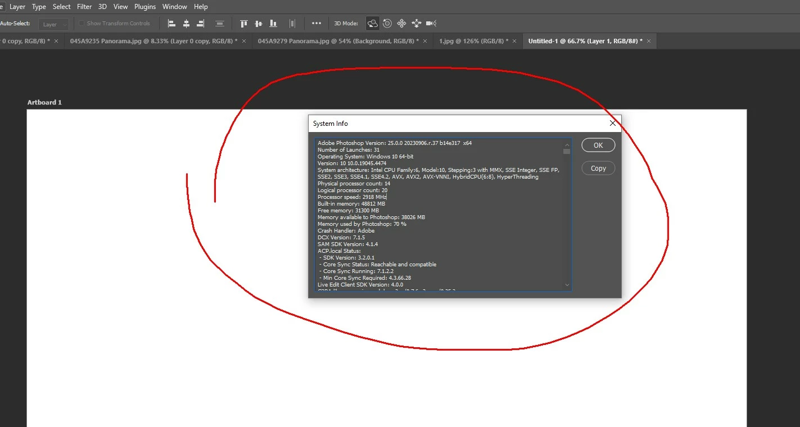This screenshot has width=800, height=427.
Task: Click 'Memory available to Photoshop' line
Action: click(x=371, y=217)
